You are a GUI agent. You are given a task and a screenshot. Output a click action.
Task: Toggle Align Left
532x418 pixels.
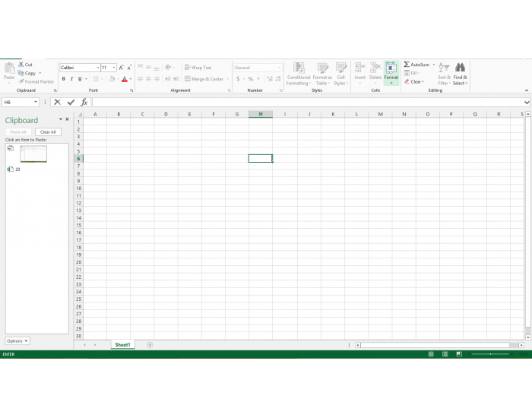(x=140, y=79)
